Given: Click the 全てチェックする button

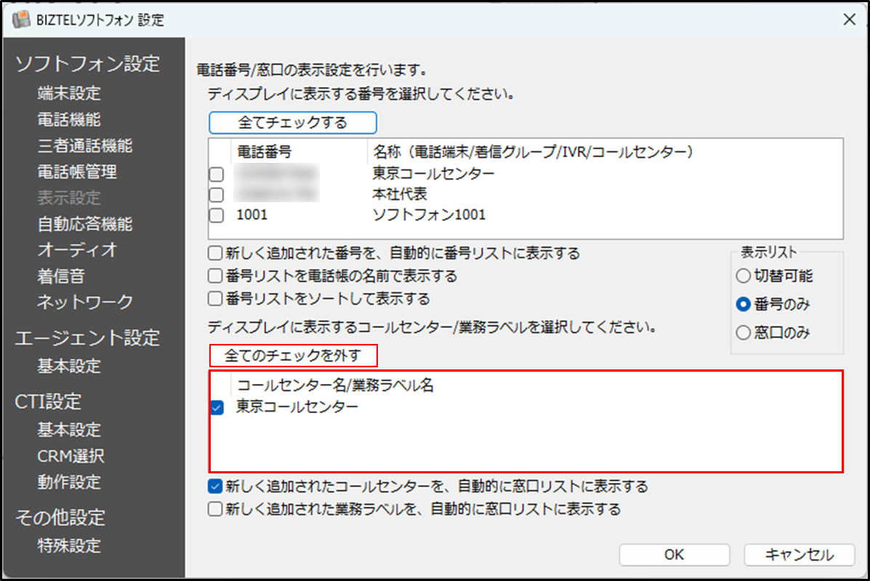Looking at the screenshot, I should 292,122.
